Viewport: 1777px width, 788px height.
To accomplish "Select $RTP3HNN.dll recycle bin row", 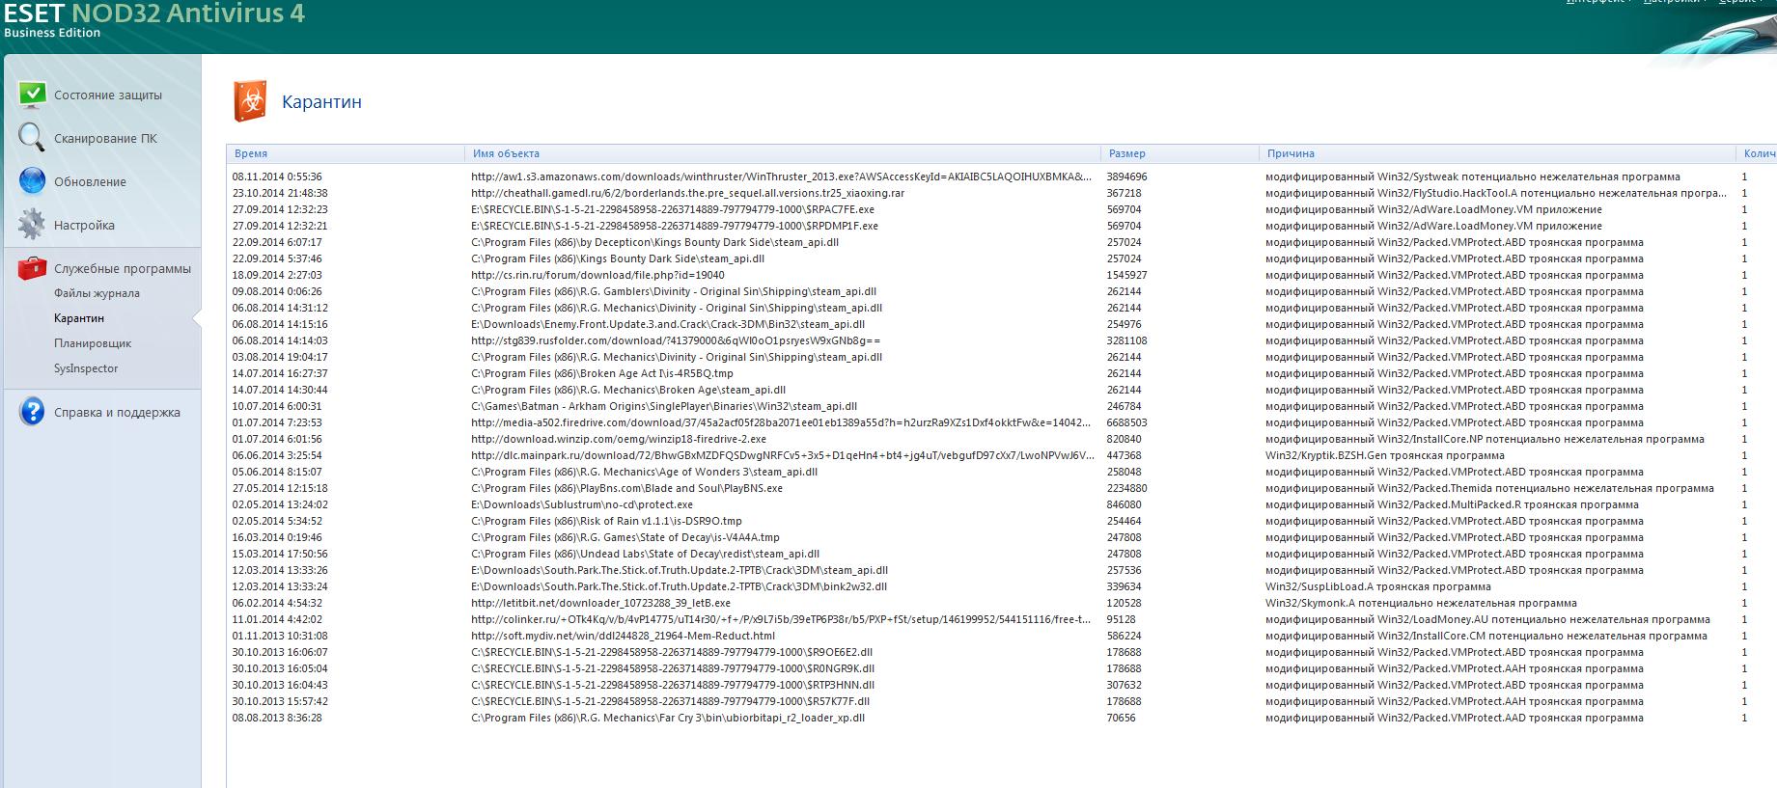I will (x=1002, y=686).
